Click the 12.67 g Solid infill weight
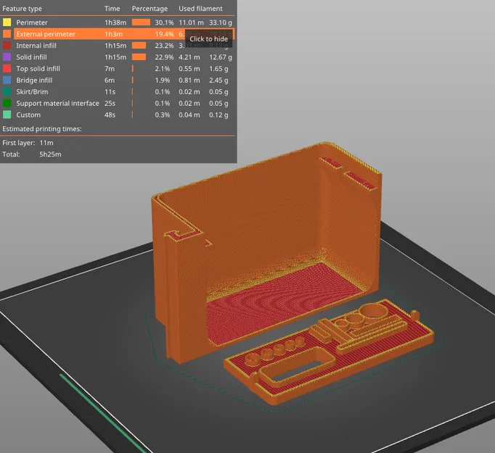Viewport: 495px width, 453px height. pos(221,57)
